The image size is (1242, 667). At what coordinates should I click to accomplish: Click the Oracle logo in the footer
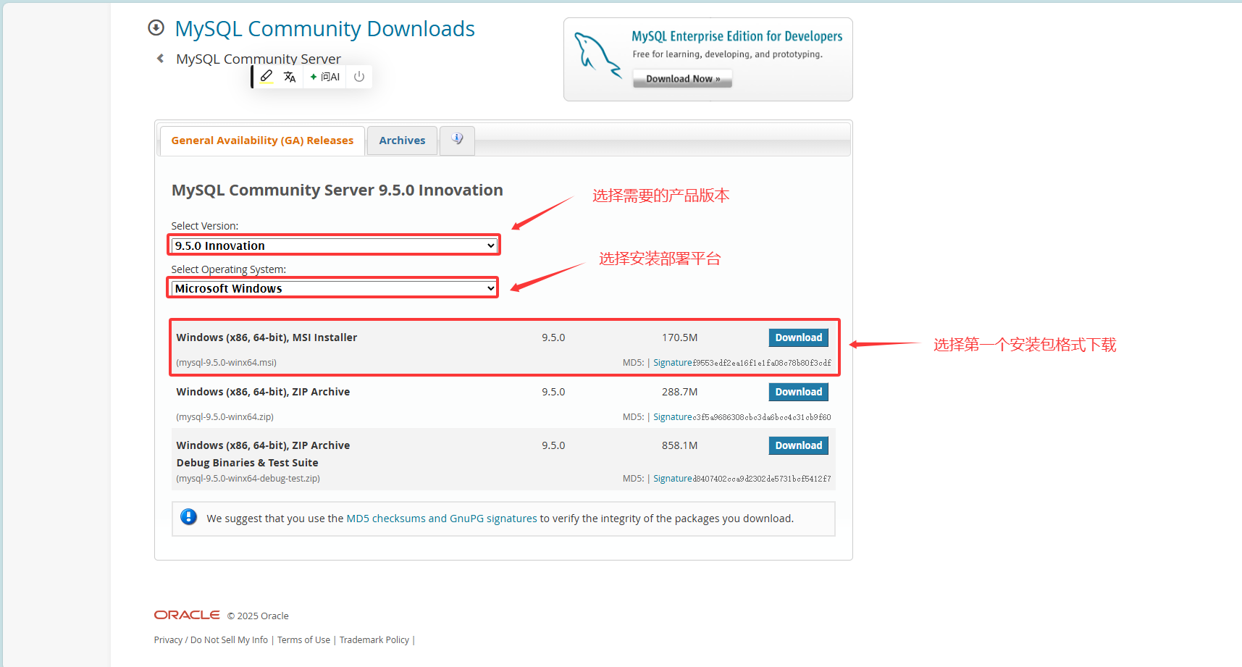pyautogui.click(x=187, y=615)
